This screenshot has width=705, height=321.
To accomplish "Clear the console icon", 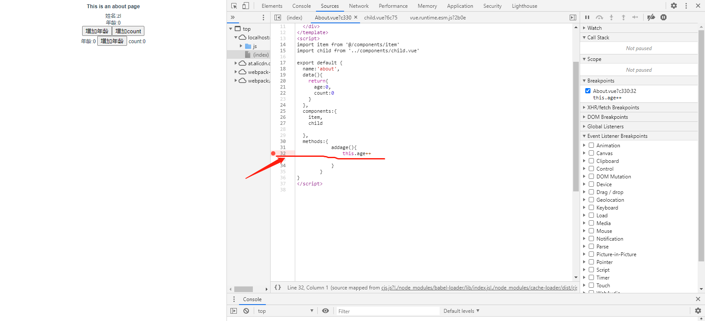I will click(x=246, y=311).
